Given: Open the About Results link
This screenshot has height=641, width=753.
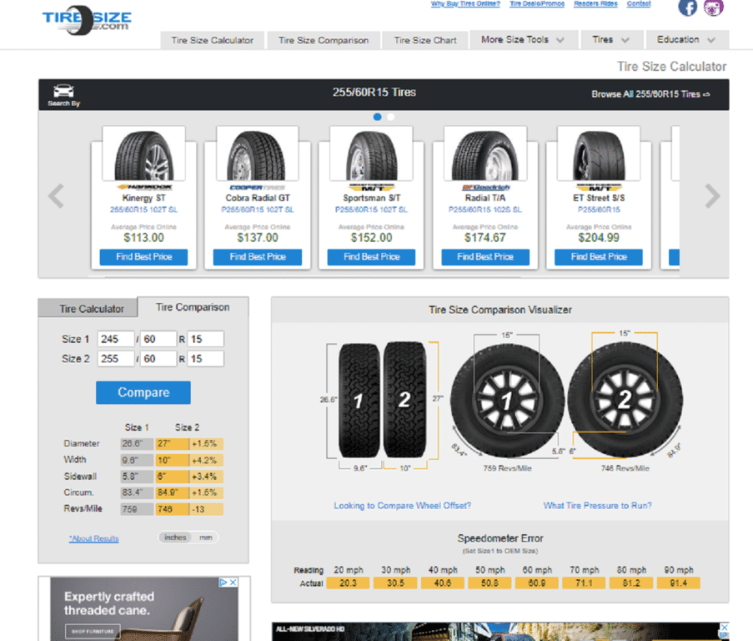Looking at the screenshot, I should pos(93,539).
